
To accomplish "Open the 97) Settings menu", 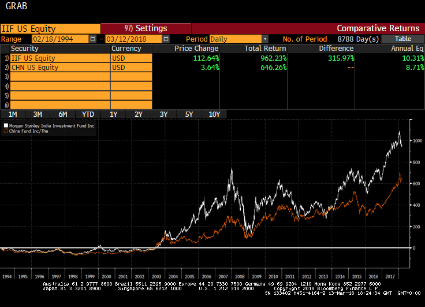I will tap(146, 28).
